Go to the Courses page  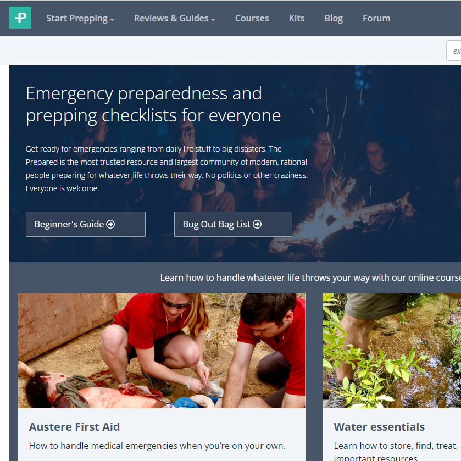(x=252, y=18)
